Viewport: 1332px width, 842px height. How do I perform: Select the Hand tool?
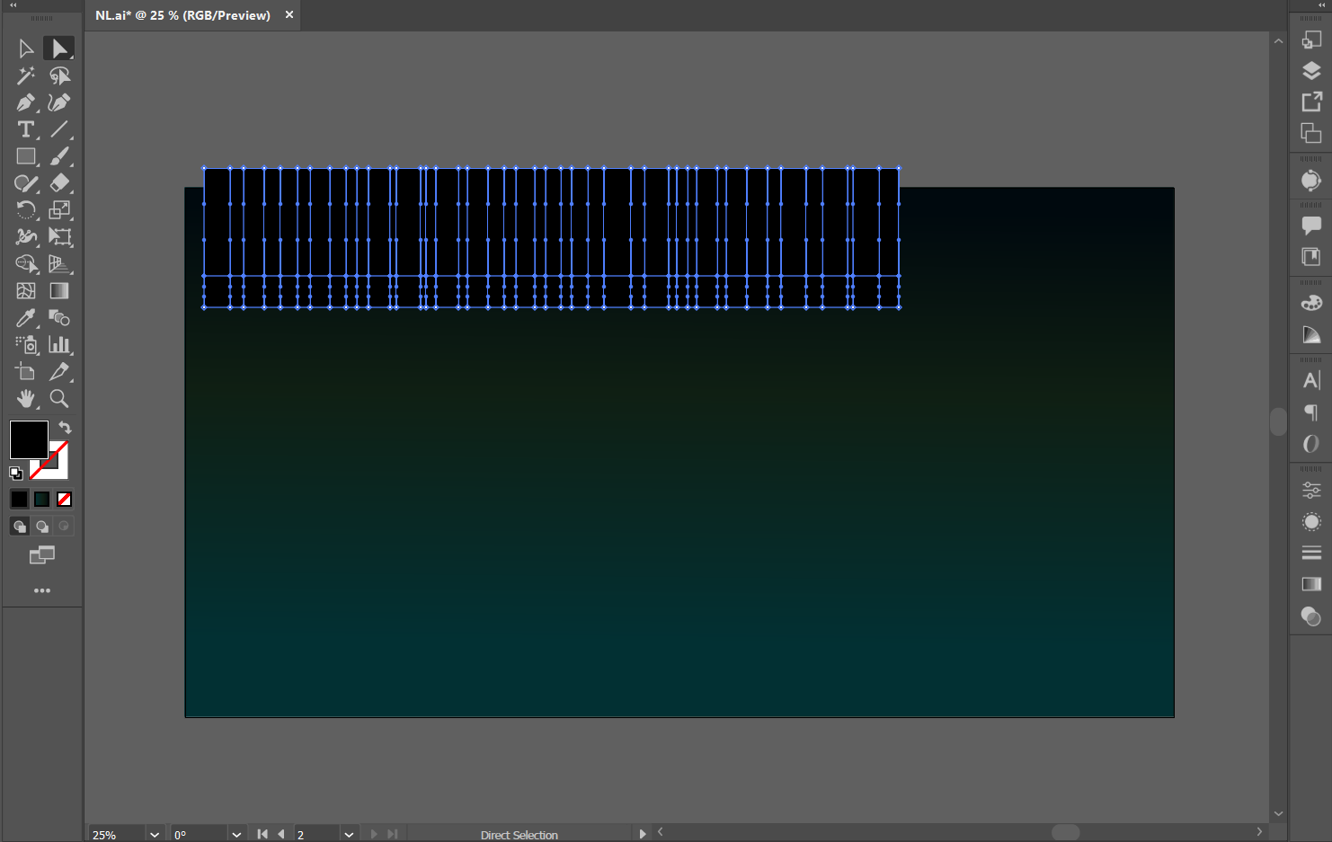pos(25,398)
